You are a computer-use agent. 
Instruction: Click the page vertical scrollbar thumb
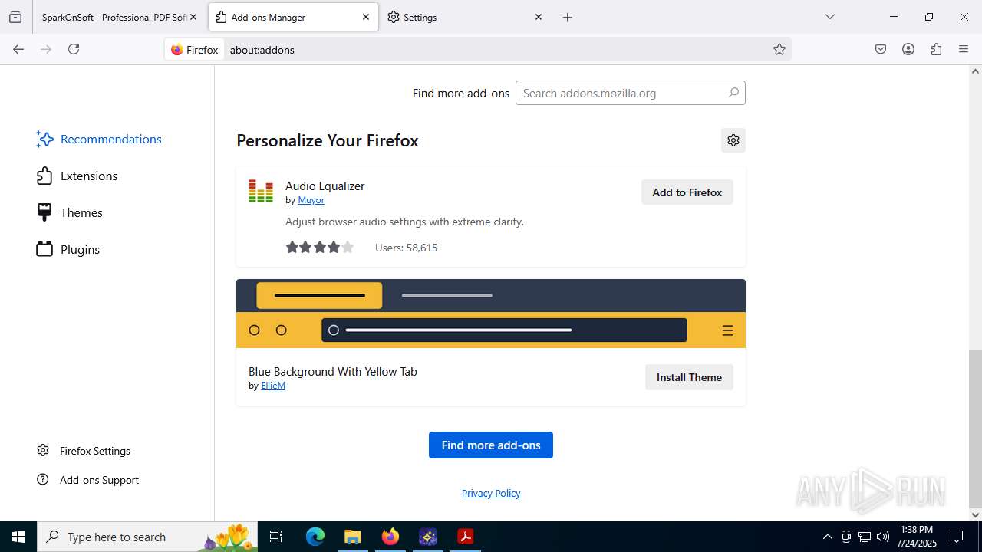(x=975, y=427)
